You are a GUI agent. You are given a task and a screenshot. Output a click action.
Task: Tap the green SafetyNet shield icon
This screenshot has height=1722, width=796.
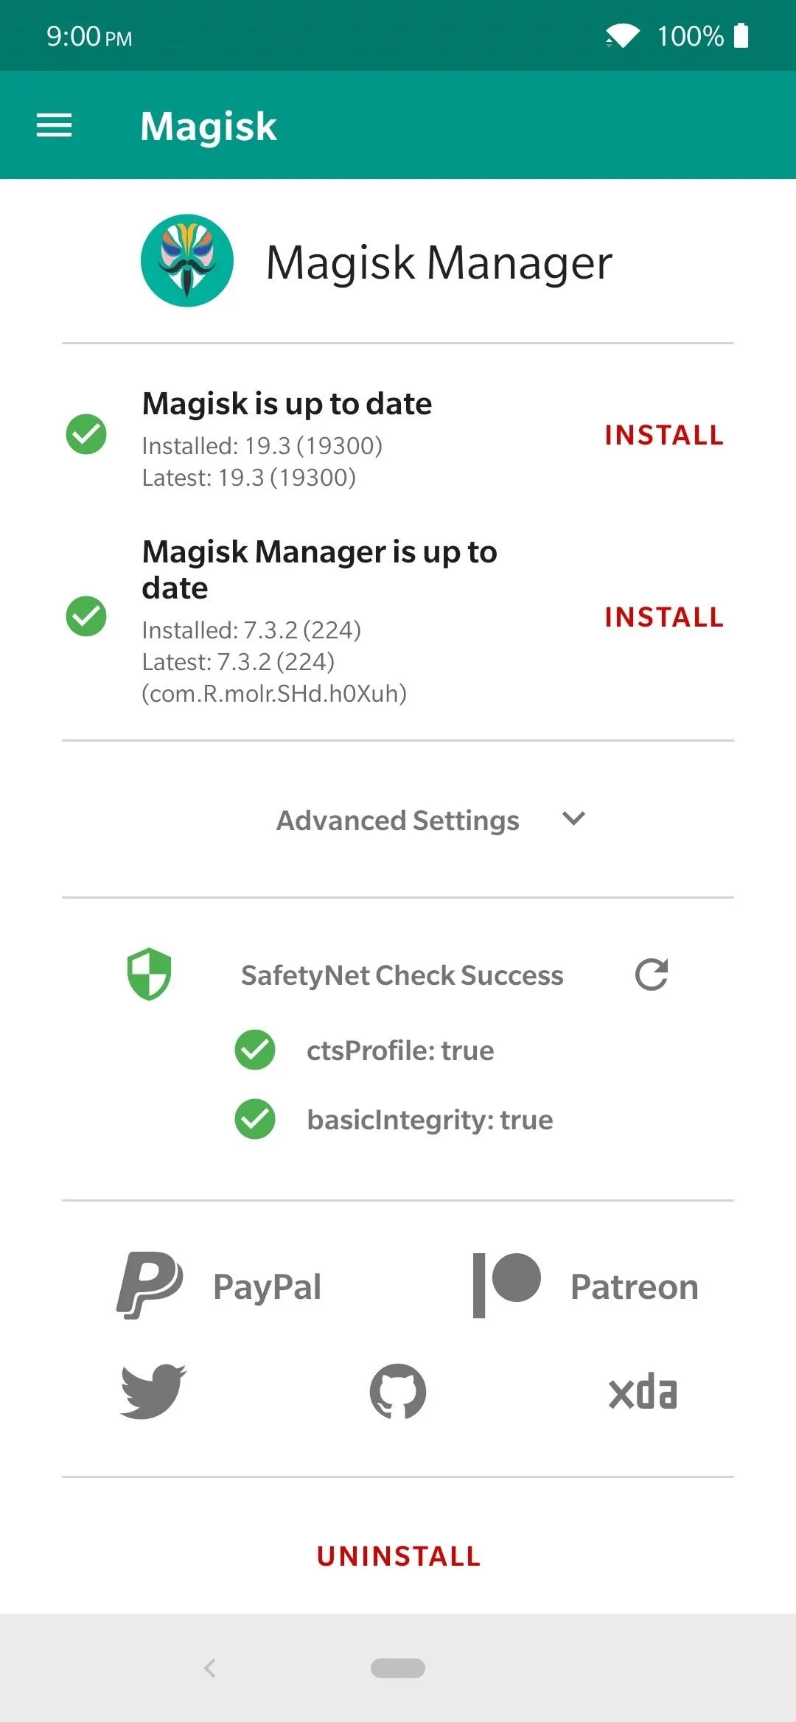(149, 974)
